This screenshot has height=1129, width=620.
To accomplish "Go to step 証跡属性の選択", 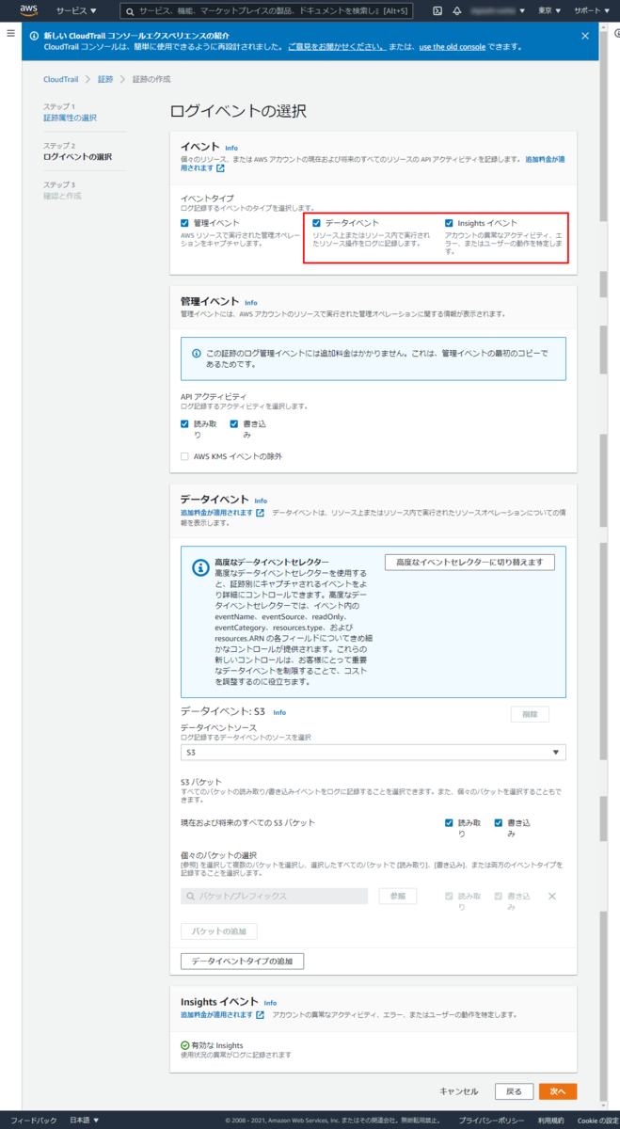I will coord(70,118).
